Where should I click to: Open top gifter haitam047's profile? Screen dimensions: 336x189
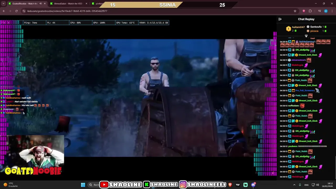[298, 27]
